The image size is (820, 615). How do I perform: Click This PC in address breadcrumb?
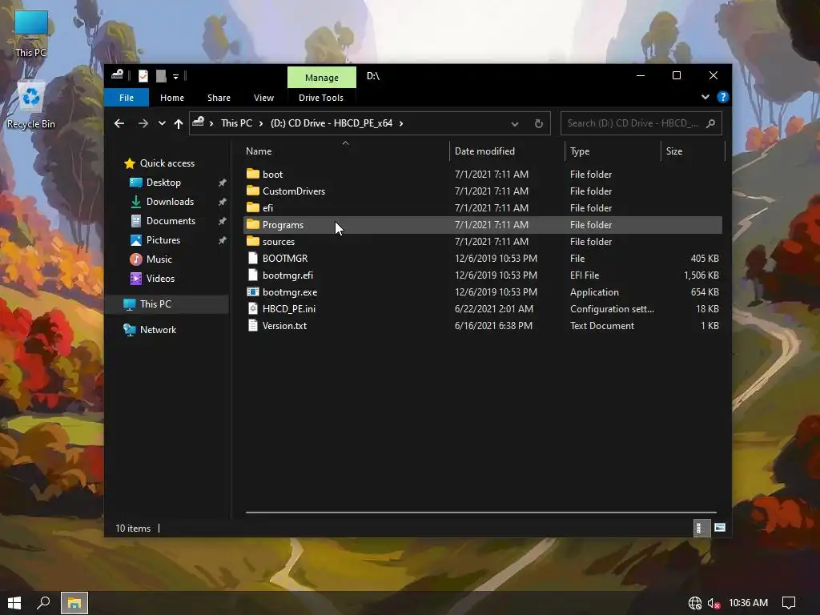click(236, 123)
